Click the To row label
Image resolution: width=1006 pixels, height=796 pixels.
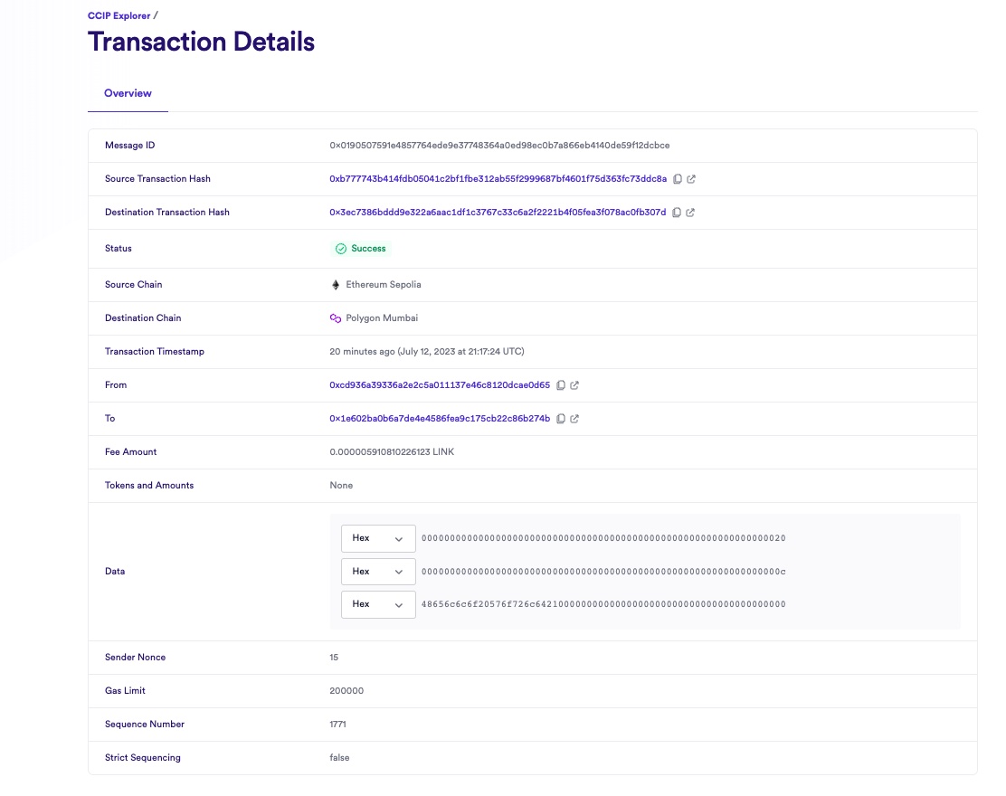(109, 419)
